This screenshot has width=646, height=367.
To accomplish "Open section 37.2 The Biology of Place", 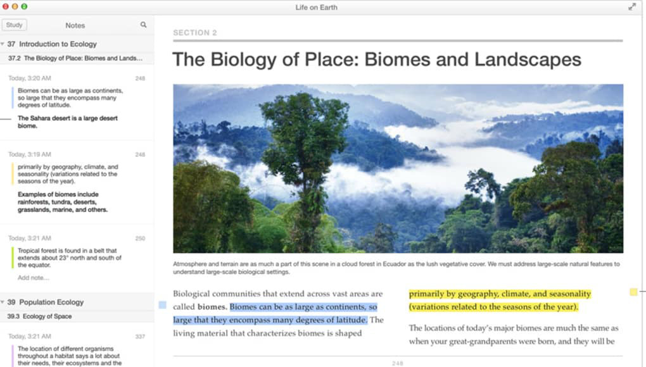I will [x=75, y=58].
